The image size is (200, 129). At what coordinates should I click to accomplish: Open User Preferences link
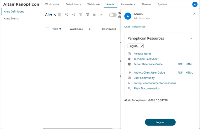point(135,27)
